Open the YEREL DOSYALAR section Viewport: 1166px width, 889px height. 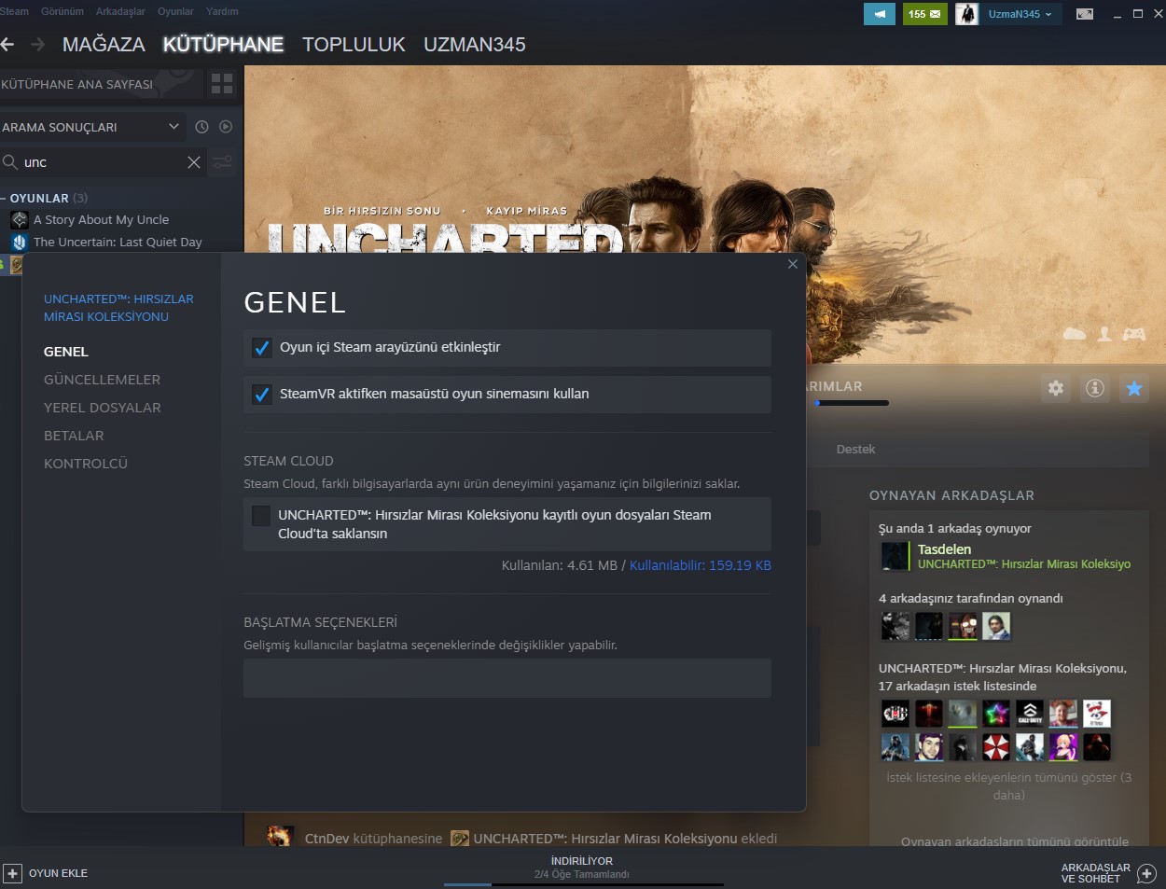point(103,408)
